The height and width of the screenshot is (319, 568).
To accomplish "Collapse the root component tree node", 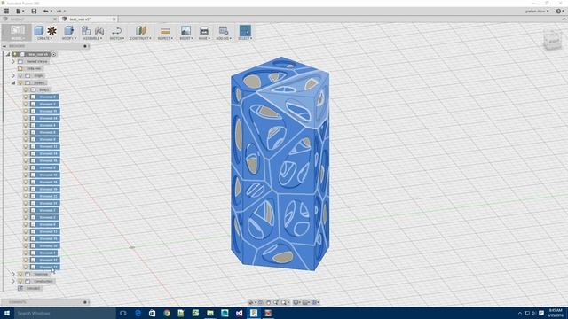I will click(8, 54).
